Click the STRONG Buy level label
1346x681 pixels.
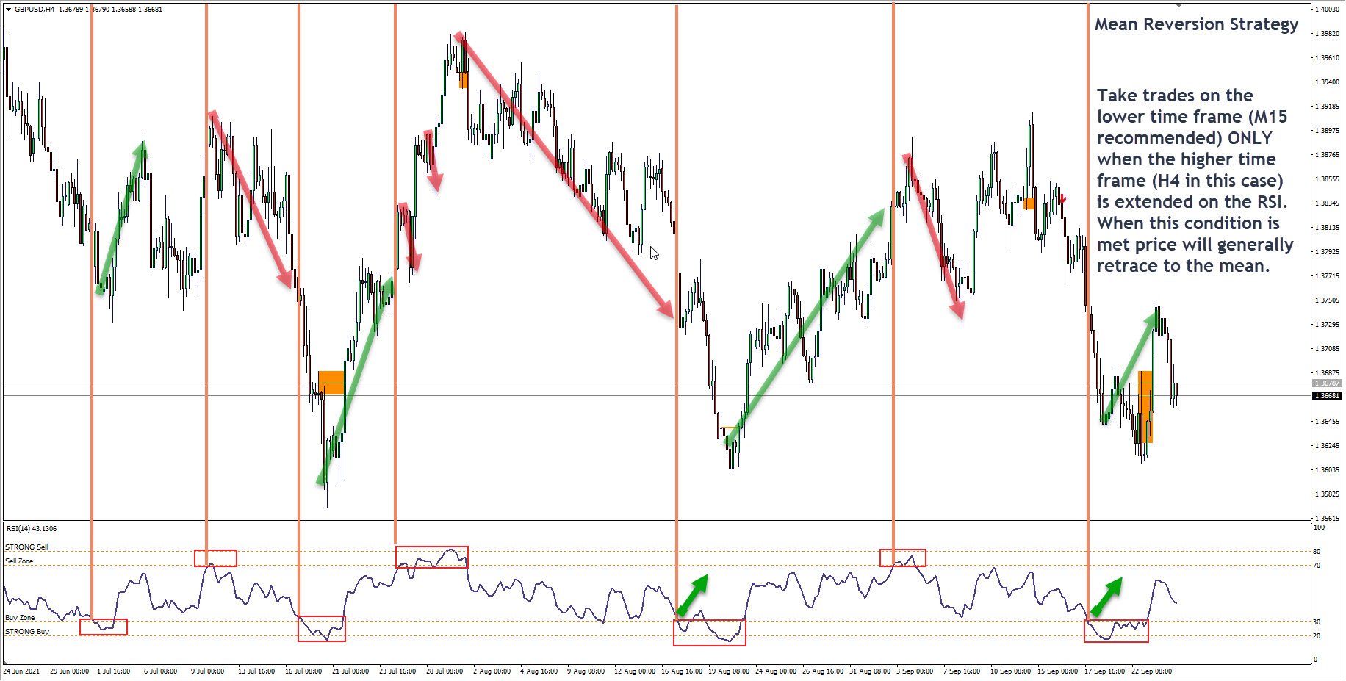[27, 632]
